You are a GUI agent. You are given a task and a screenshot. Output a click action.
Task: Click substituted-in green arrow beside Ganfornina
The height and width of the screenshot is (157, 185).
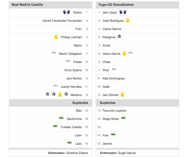pos(61,118)
